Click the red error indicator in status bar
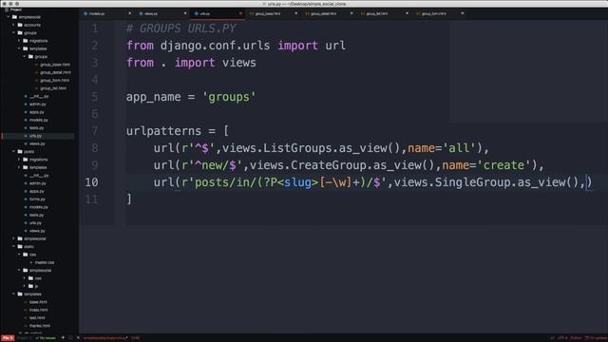Screen dimensions: 608x342 pos(8,338)
